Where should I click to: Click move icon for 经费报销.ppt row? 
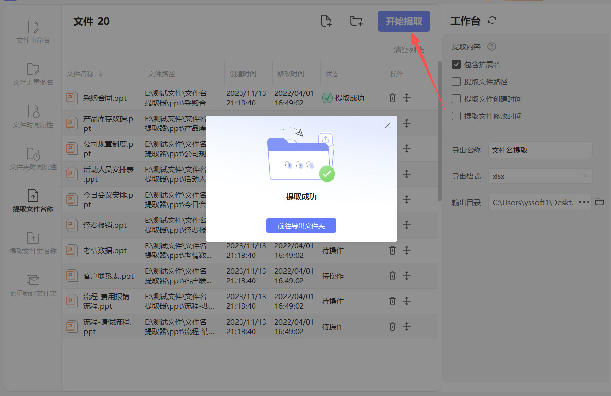click(407, 225)
